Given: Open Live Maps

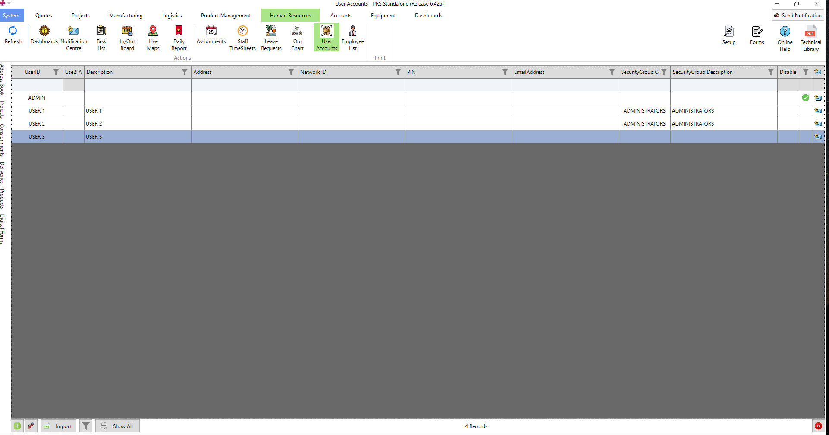Looking at the screenshot, I should click(x=153, y=38).
